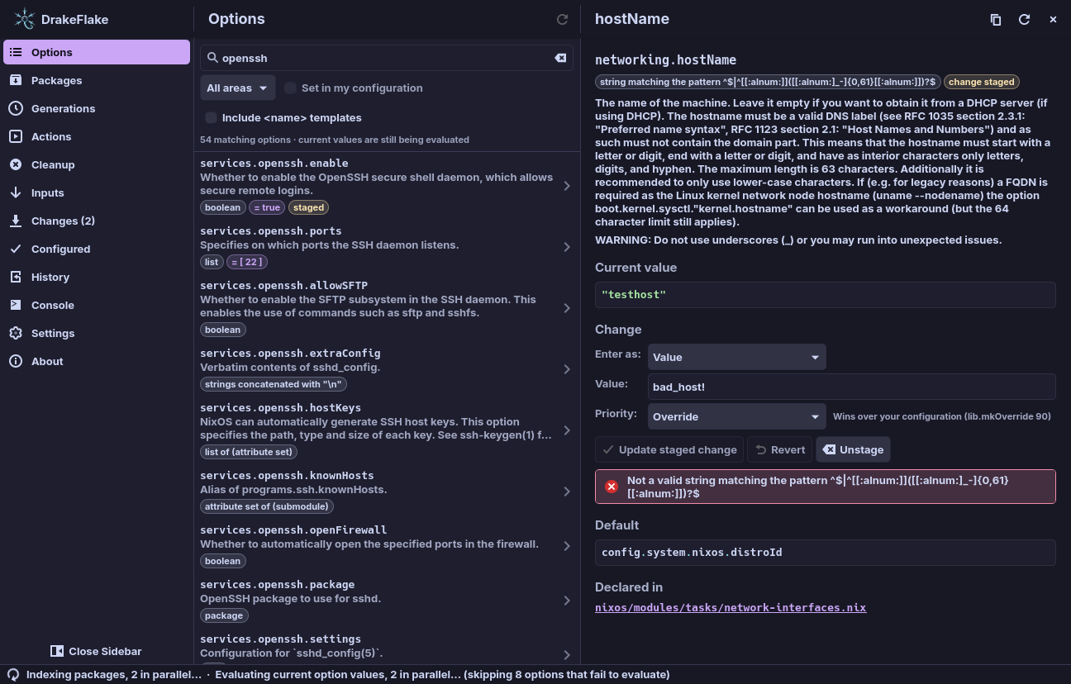Enable the Include <name> templates checkbox
The height and width of the screenshot is (684, 1071).
coord(212,117)
